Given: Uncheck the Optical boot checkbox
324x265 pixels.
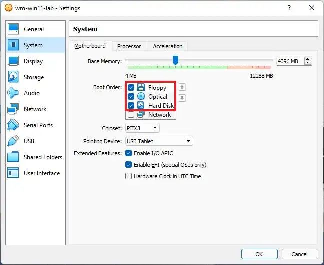Looking at the screenshot, I should 131,96.
